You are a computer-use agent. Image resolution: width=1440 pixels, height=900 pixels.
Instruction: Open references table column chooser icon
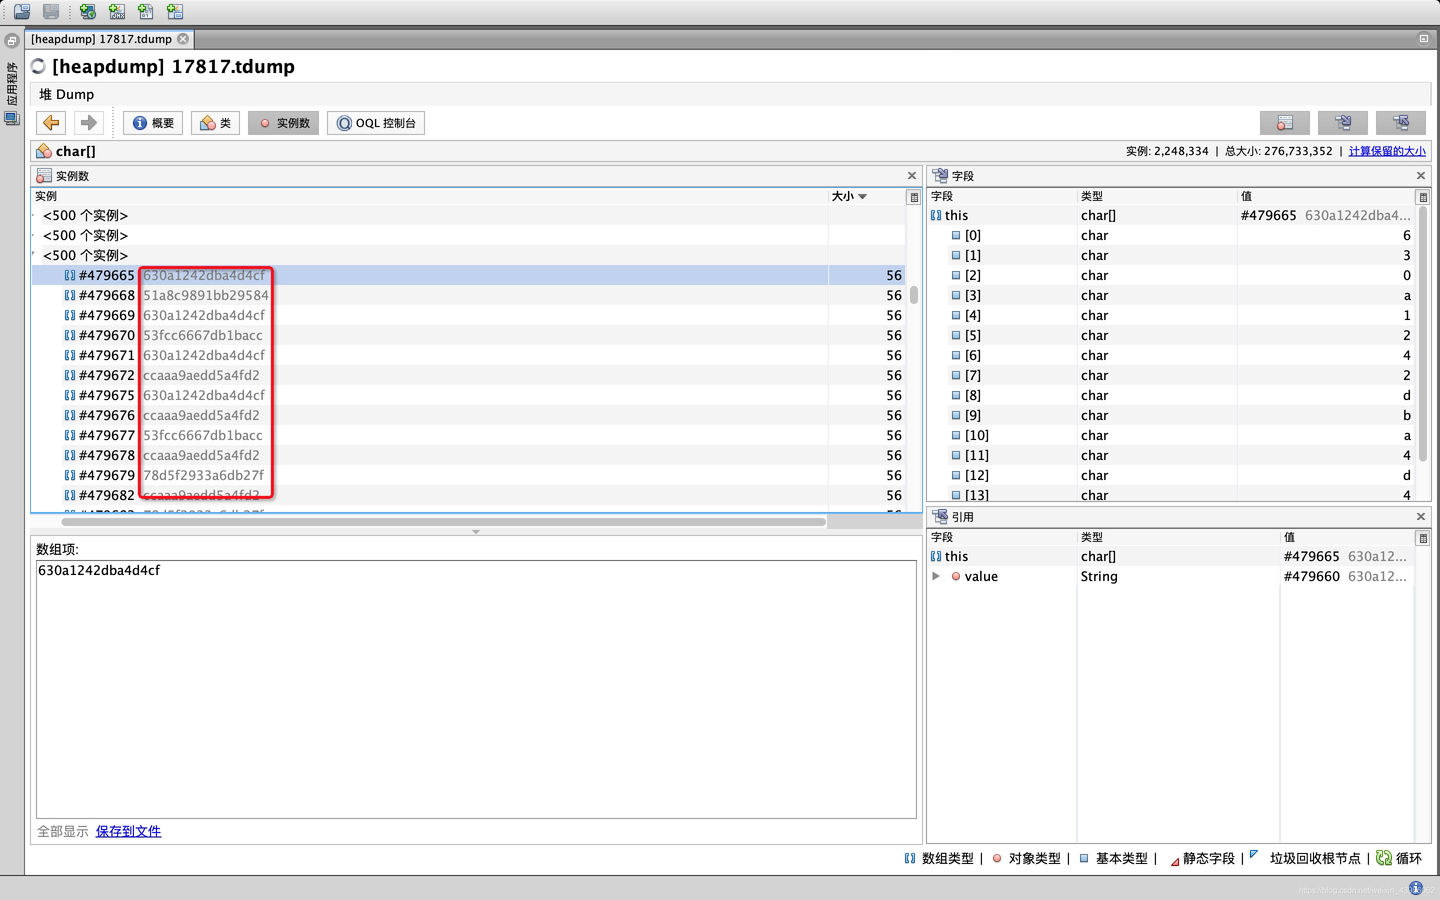point(1422,538)
